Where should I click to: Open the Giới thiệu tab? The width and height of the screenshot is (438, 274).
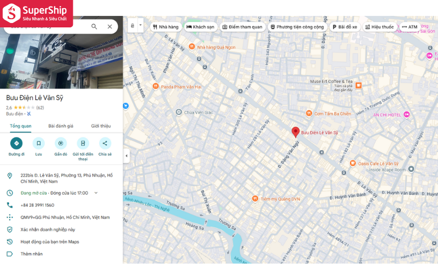(x=101, y=126)
